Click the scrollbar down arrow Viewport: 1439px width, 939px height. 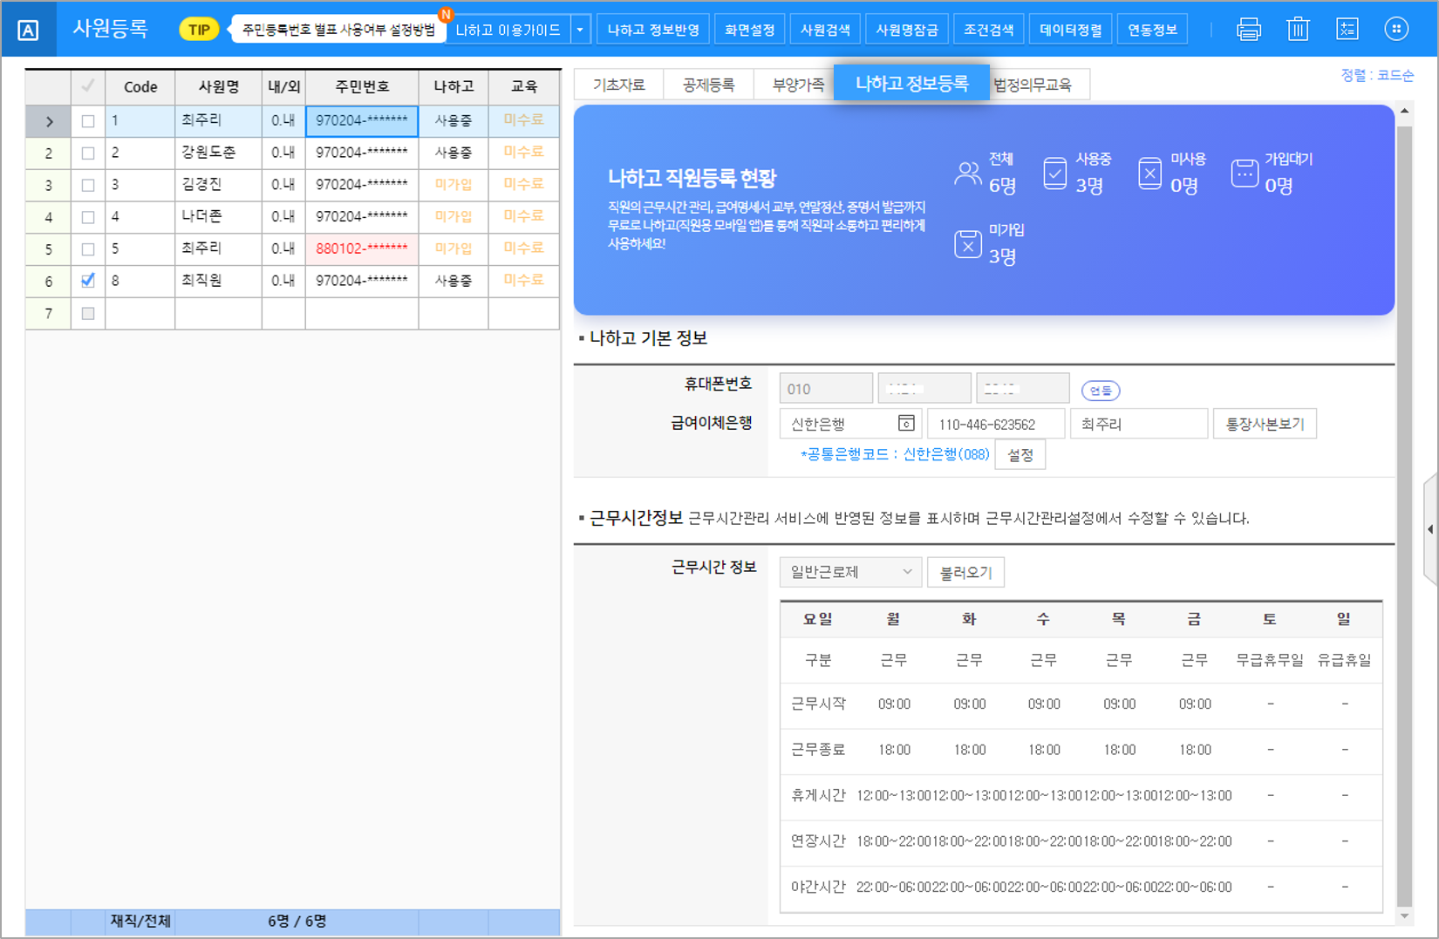(x=1404, y=916)
